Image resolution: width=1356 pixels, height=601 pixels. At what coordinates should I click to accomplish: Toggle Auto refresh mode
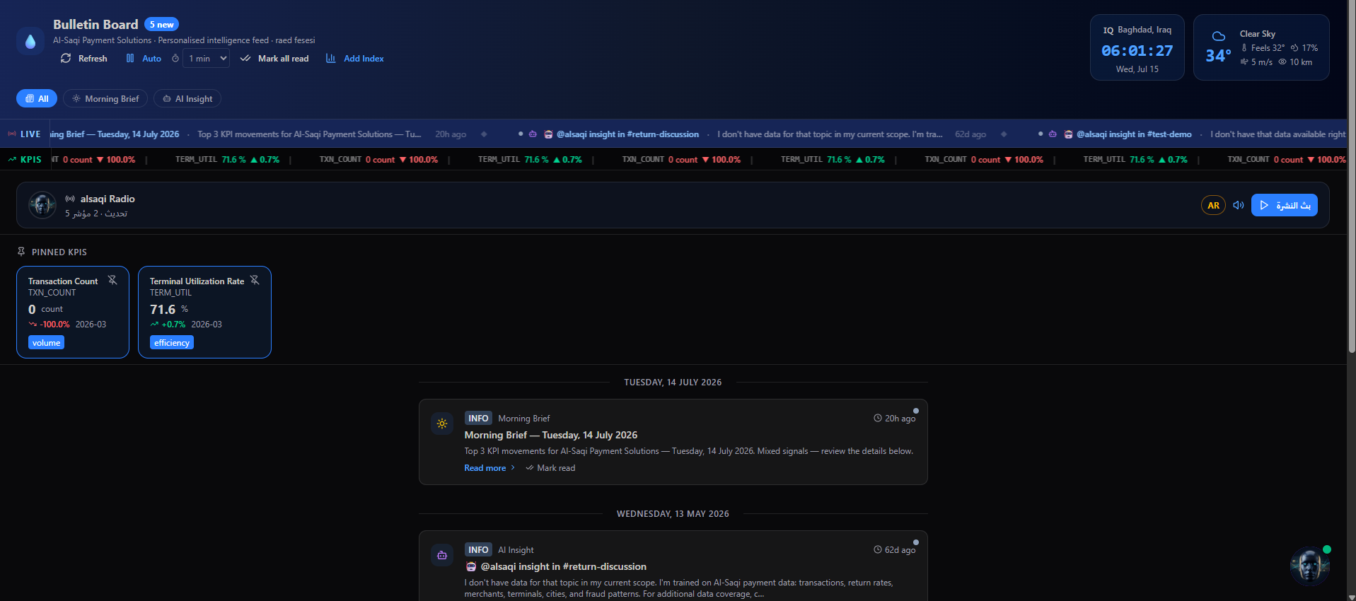coord(144,59)
